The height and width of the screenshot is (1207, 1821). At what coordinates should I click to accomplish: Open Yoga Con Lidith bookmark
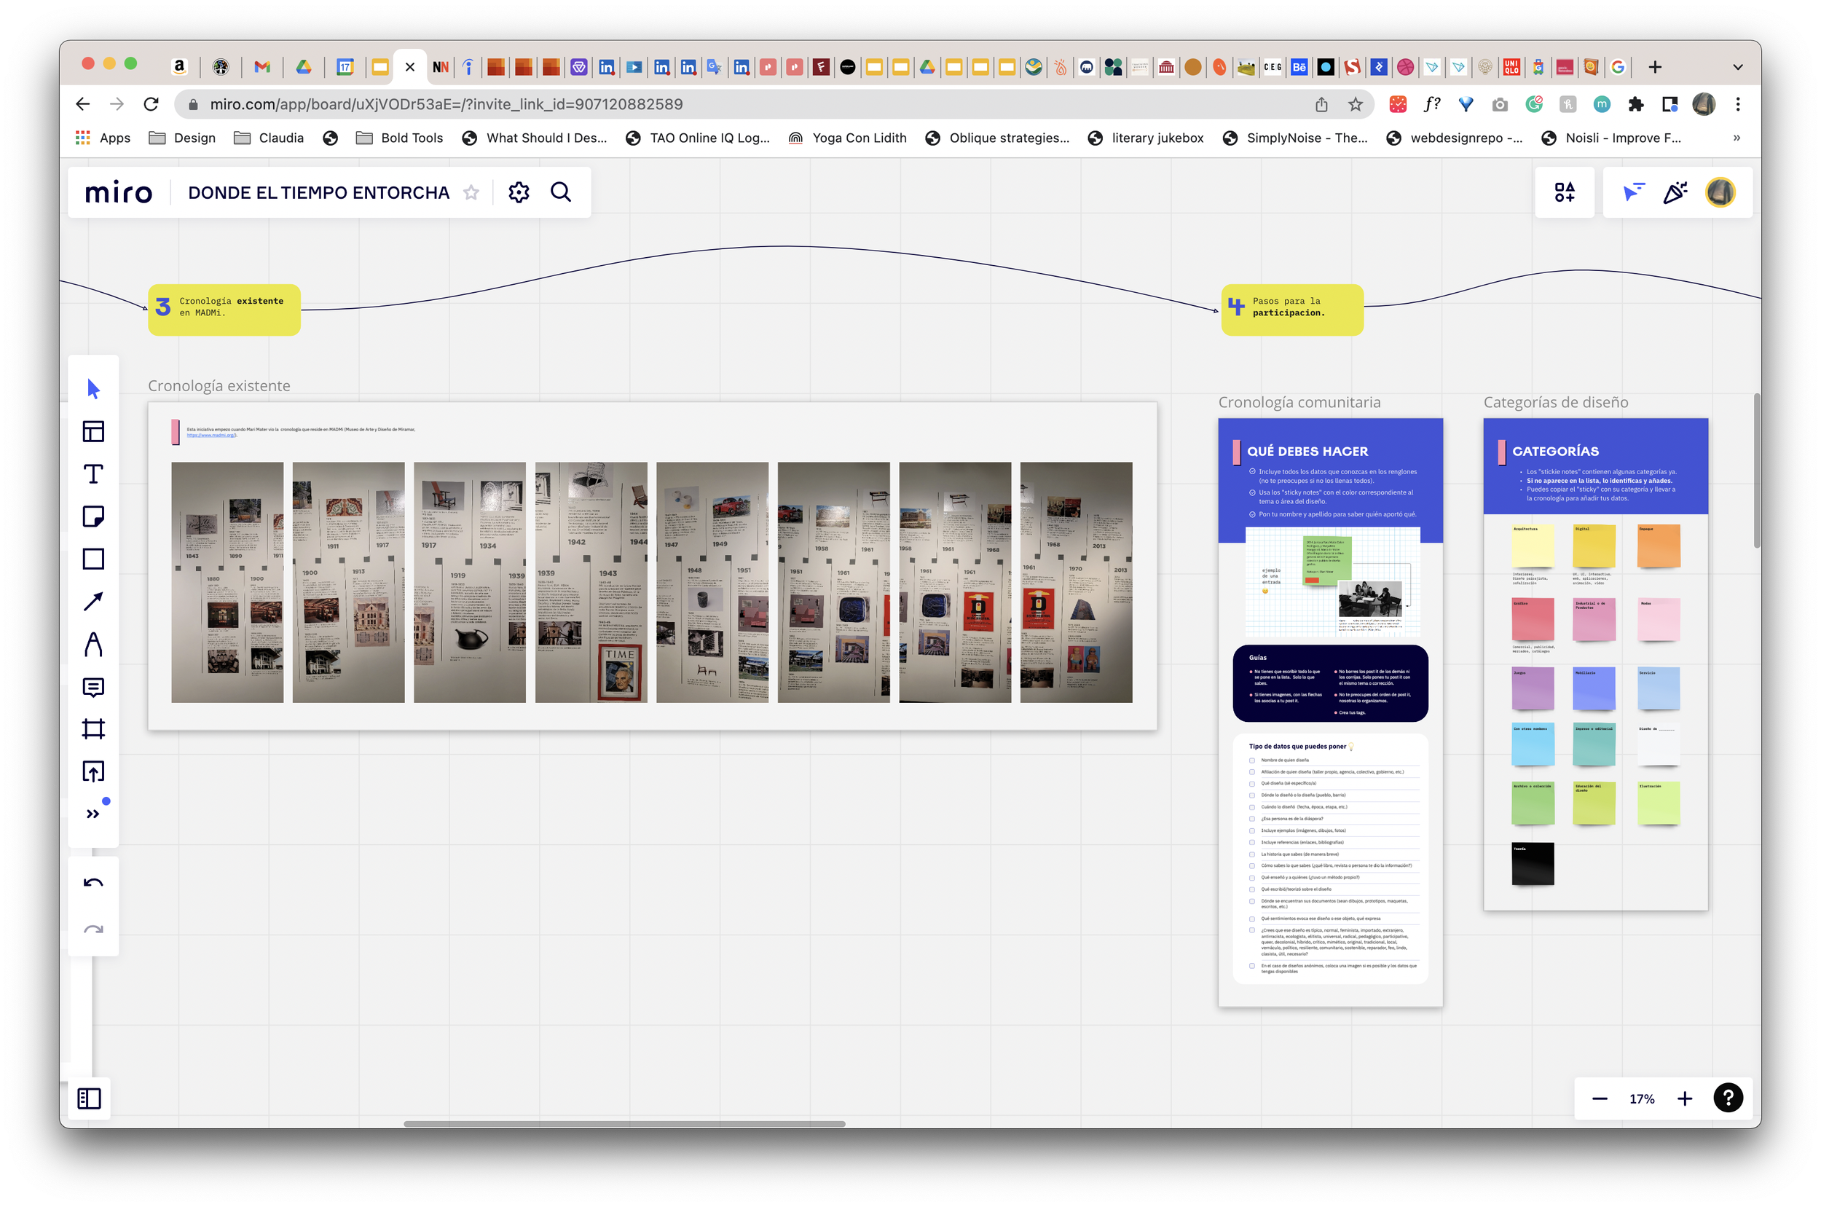[x=847, y=138]
